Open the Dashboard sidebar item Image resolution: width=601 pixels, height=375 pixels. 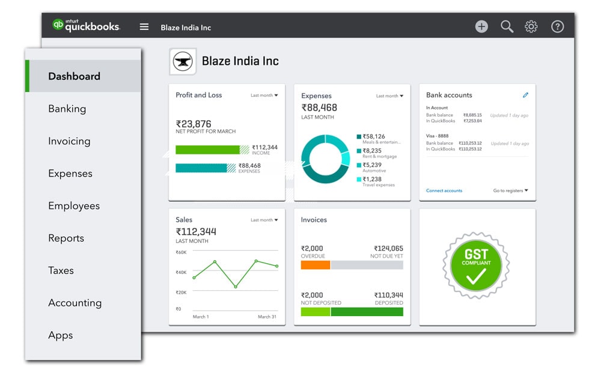[x=83, y=76]
